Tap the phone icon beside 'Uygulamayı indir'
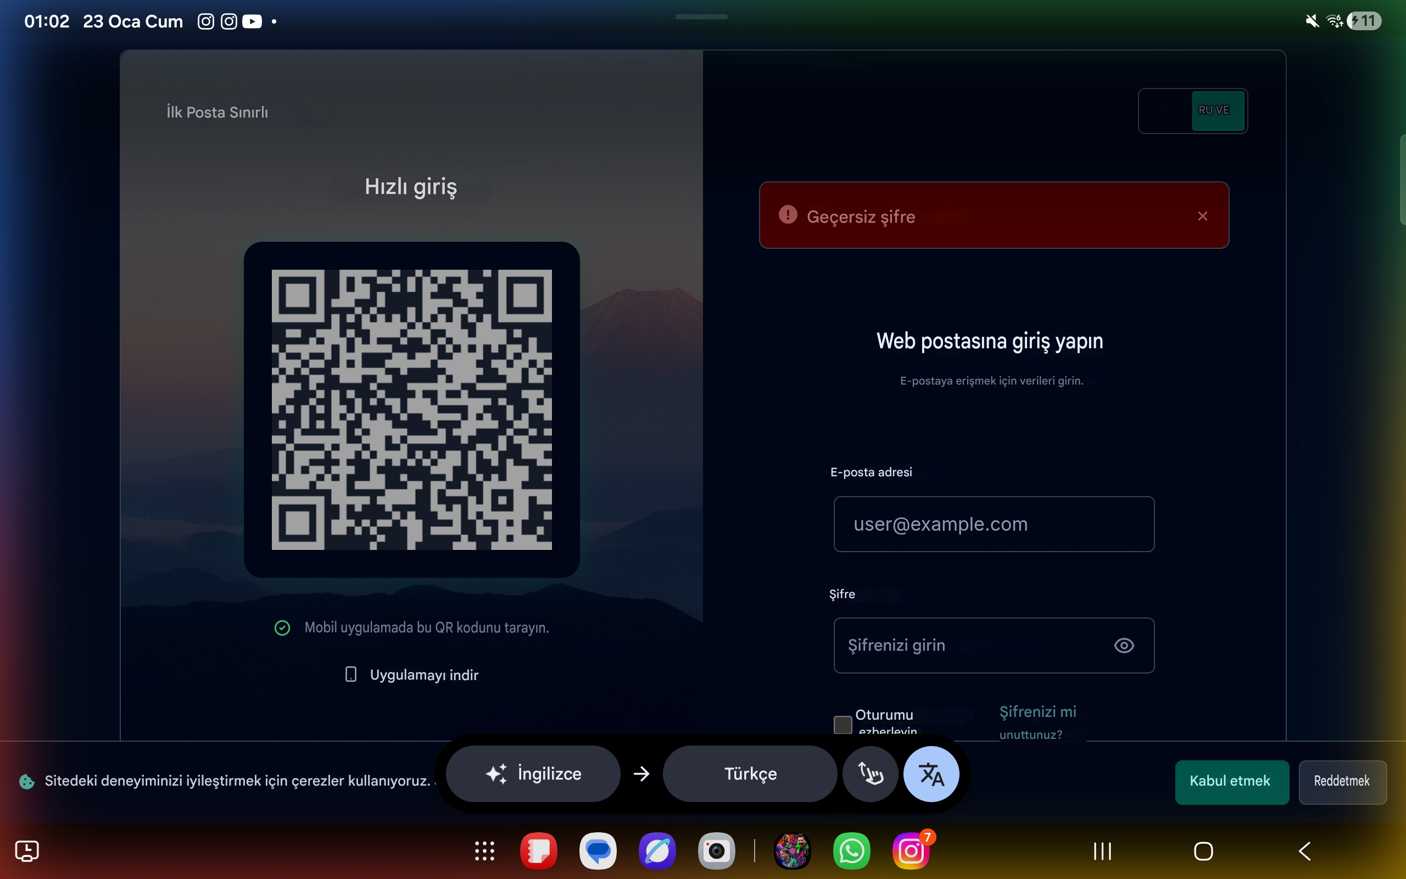1406x879 pixels. (x=351, y=675)
